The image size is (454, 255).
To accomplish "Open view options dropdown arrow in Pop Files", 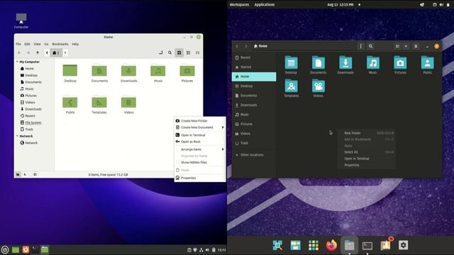I will click(x=406, y=46).
